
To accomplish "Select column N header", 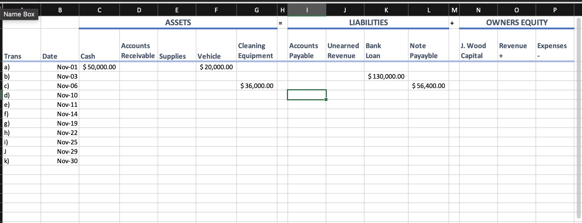I will tap(479, 10).
